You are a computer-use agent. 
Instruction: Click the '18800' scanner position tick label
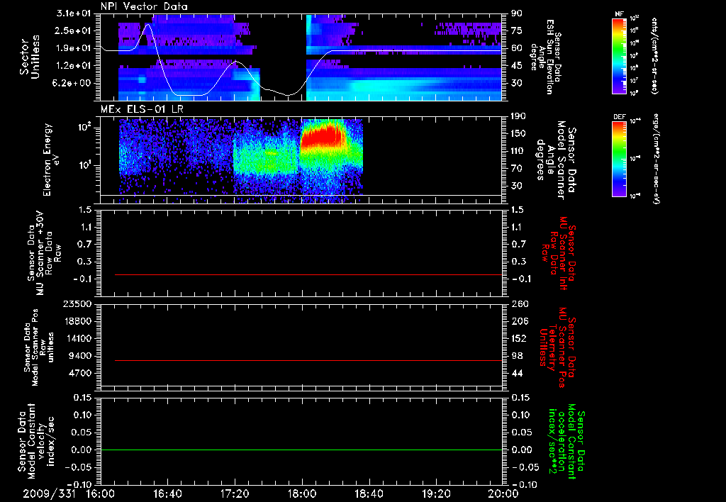77,321
